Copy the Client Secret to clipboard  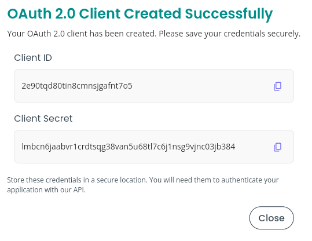[277, 147]
